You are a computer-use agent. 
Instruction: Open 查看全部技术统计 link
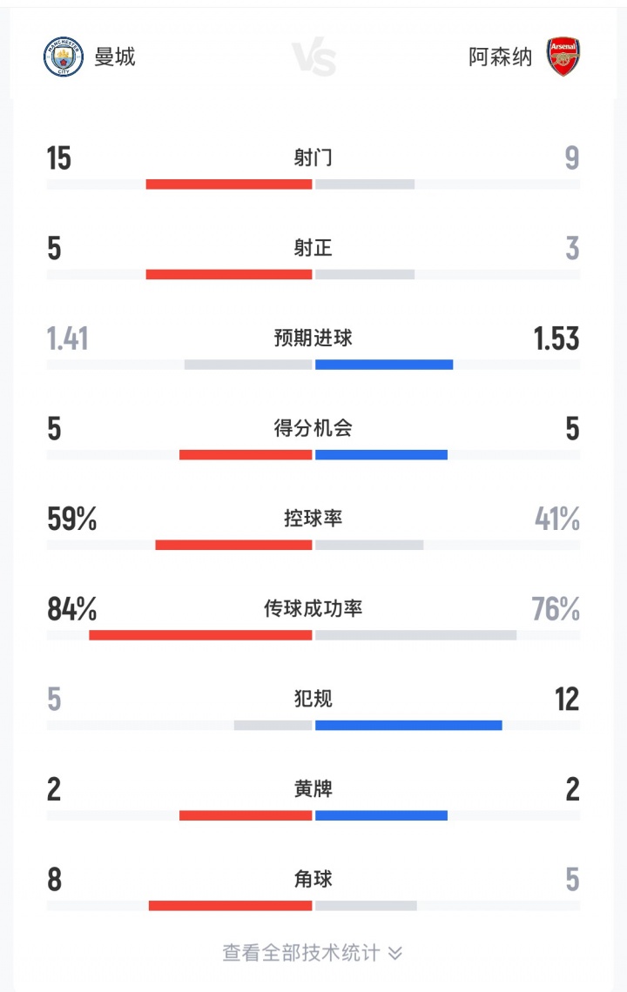[x=300, y=953]
